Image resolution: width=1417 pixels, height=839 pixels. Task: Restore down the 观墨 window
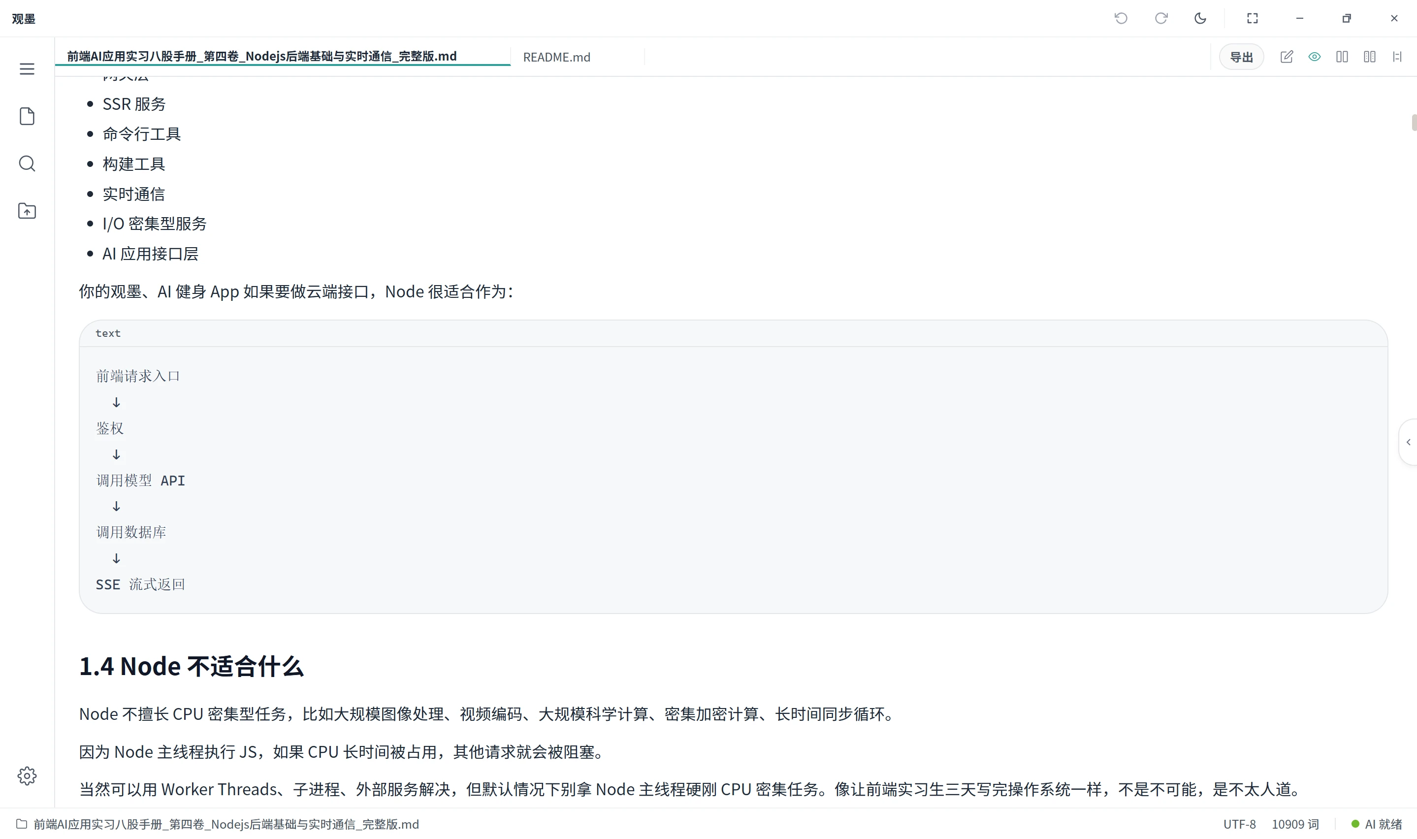pyautogui.click(x=1347, y=18)
